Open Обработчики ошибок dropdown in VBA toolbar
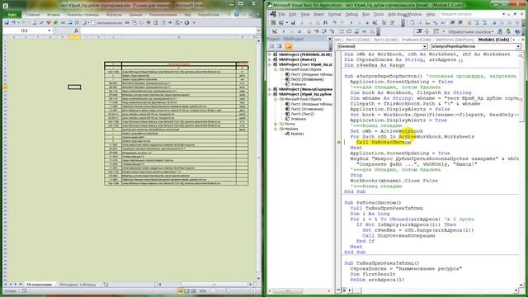 [x=493, y=31]
